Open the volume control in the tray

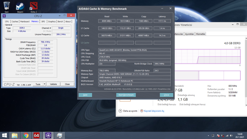(231, 136)
